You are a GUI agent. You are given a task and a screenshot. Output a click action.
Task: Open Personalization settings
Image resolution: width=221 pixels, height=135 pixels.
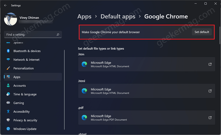[x=33, y=68]
